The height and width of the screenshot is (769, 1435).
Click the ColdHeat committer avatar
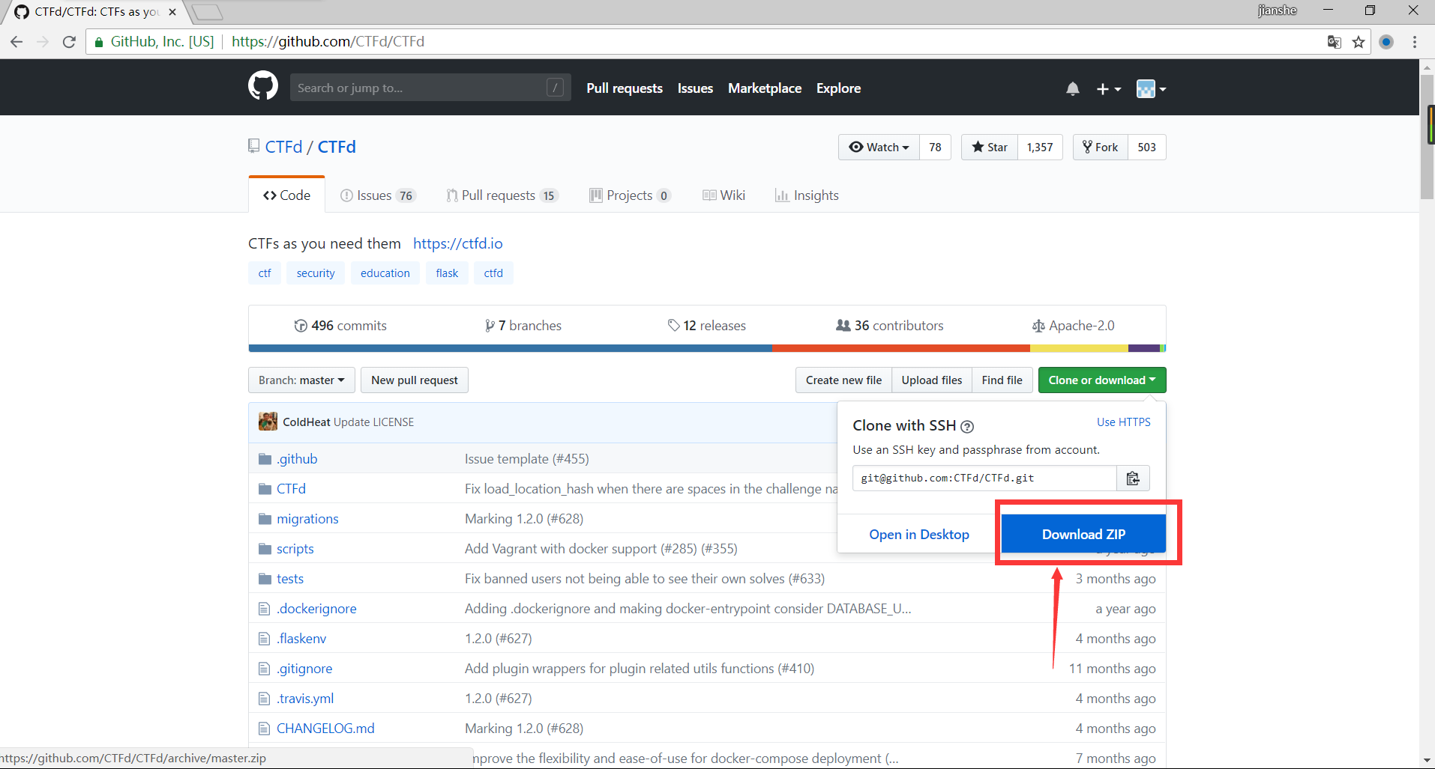click(x=268, y=422)
